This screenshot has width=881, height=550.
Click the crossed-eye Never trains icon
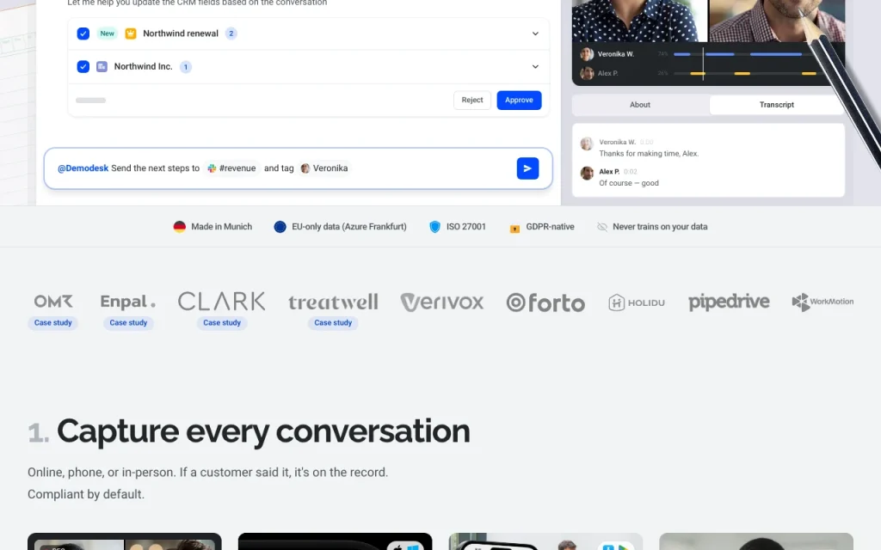[x=601, y=227]
